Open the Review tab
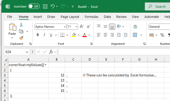 click(x=121, y=17)
